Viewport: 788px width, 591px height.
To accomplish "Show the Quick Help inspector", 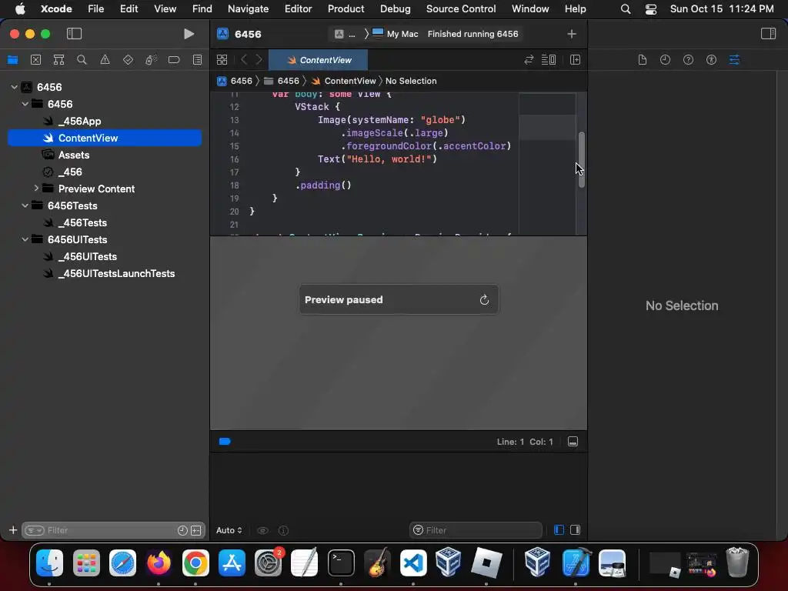I will point(689,60).
